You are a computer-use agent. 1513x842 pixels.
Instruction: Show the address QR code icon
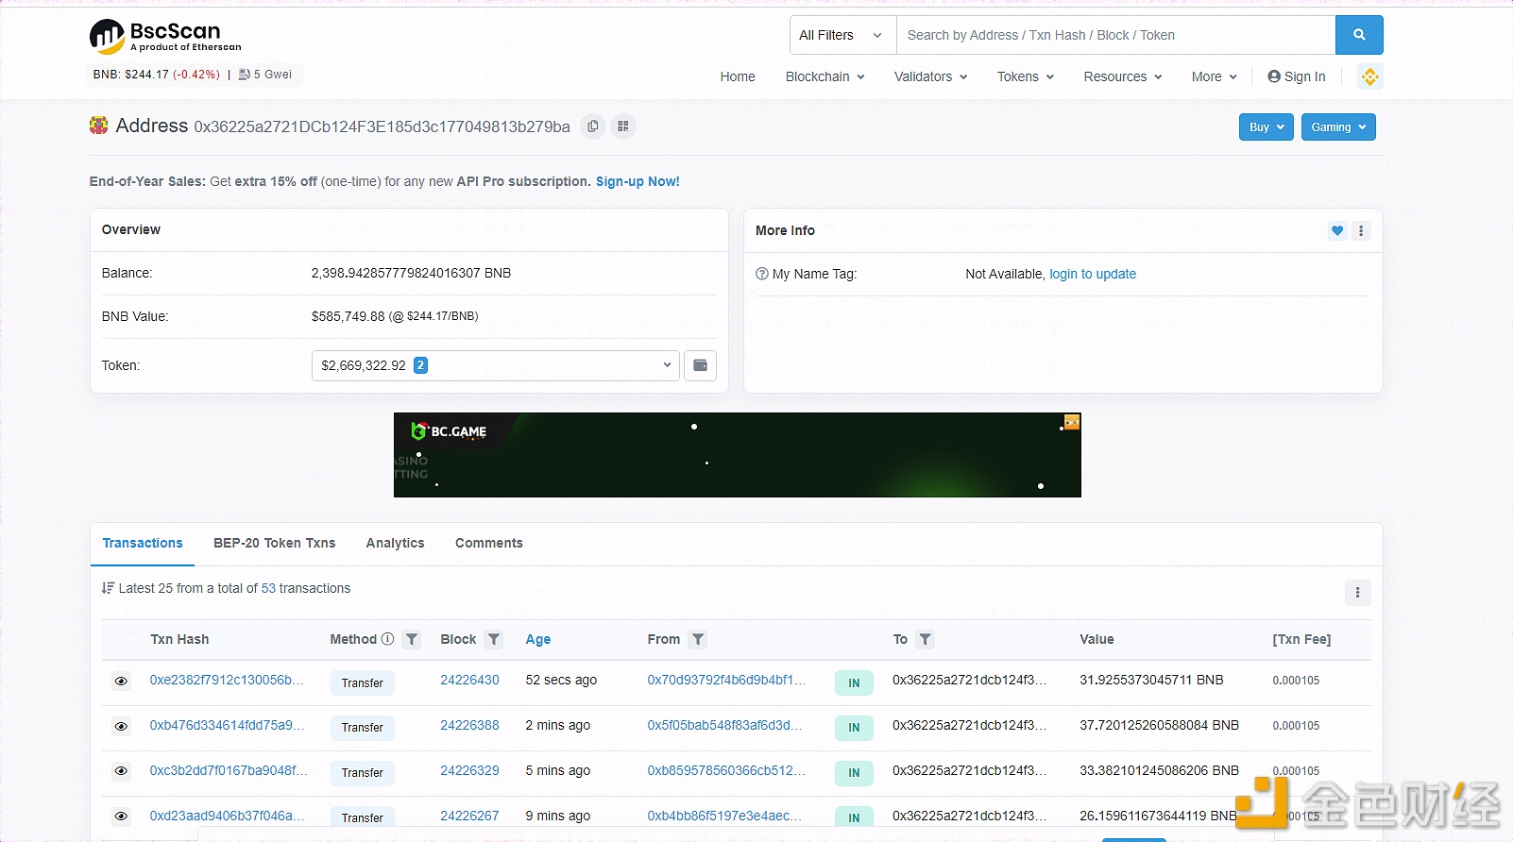(x=623, y=126)
